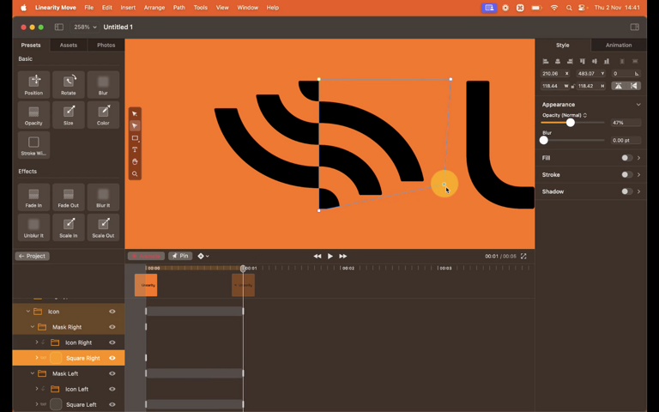Align selection to top edges

(x=582, y=62)
